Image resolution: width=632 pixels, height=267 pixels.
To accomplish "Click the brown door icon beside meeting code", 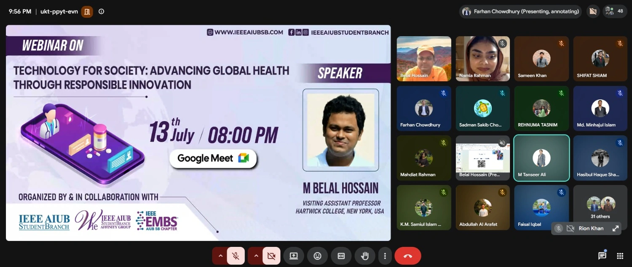I will [x=87, y=11].
